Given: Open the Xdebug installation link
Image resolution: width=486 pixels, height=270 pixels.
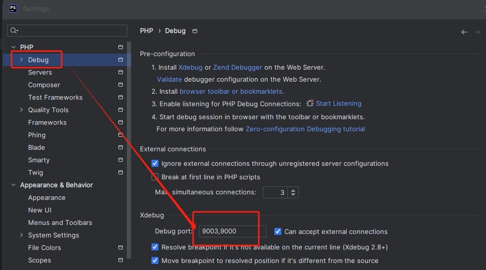Looking at the screenshot, I should pyautogui.click(x=190, y=67).
